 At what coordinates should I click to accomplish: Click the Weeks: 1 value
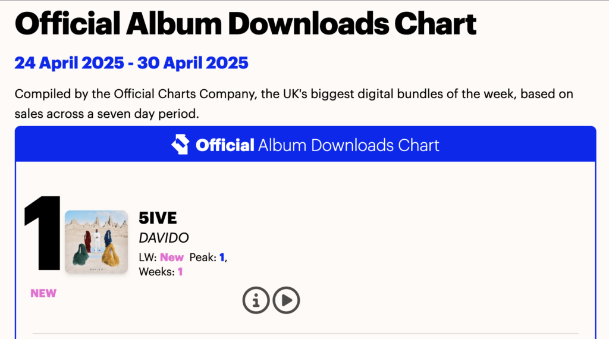click(180, 272)
